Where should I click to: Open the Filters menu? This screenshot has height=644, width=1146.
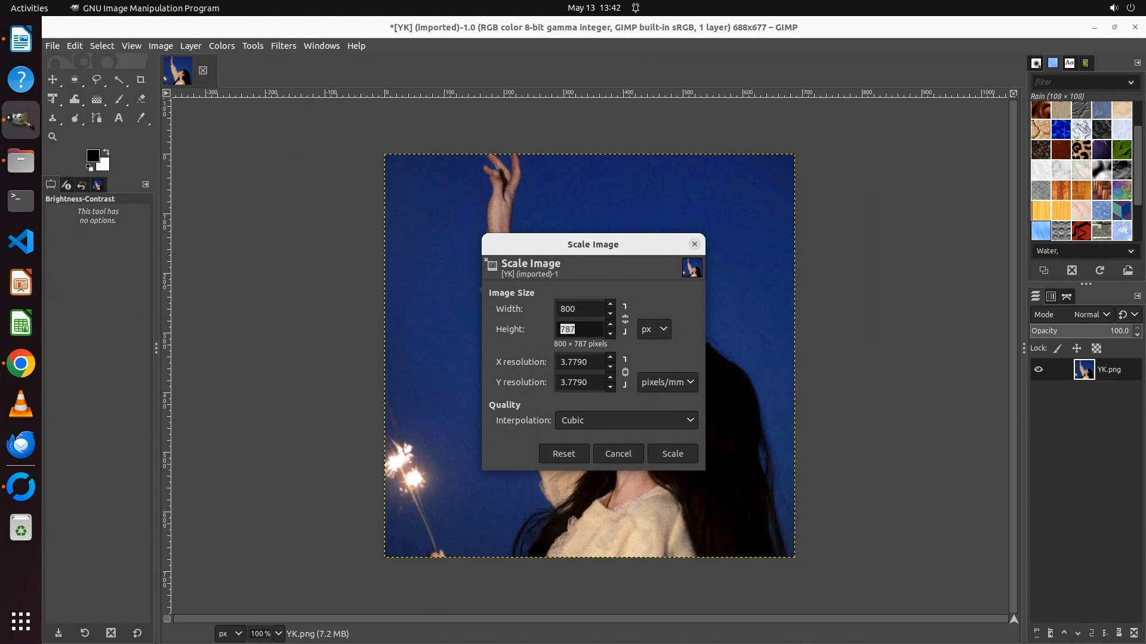(x=283, y=46)
